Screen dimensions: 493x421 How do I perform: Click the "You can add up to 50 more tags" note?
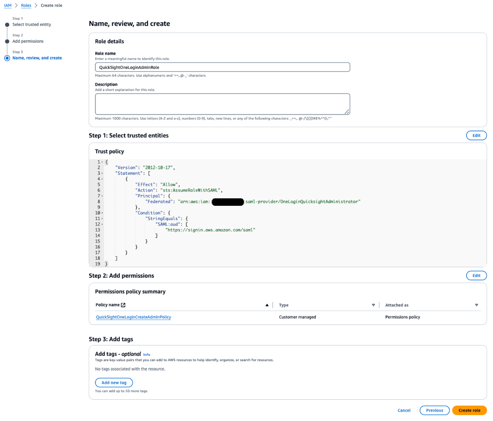point(121,391)
